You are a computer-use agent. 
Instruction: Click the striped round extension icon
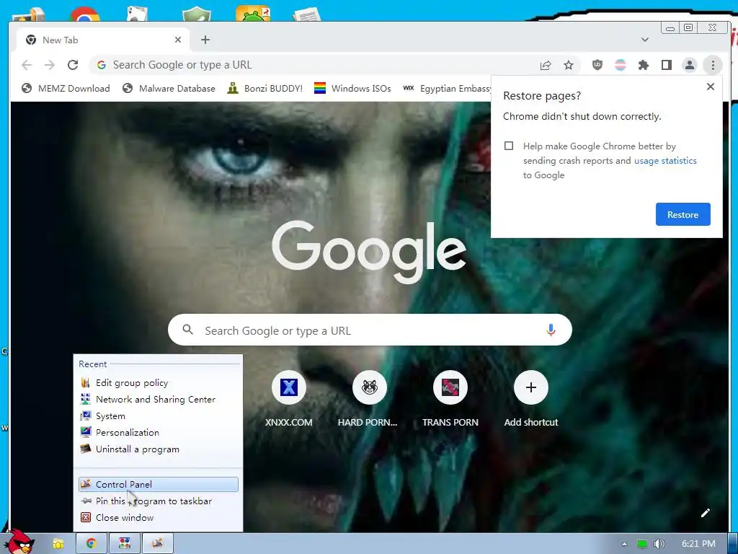[x=621, y=65]
